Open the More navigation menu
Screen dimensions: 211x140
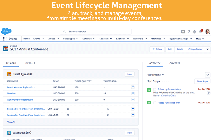click(x=200, y=39)
